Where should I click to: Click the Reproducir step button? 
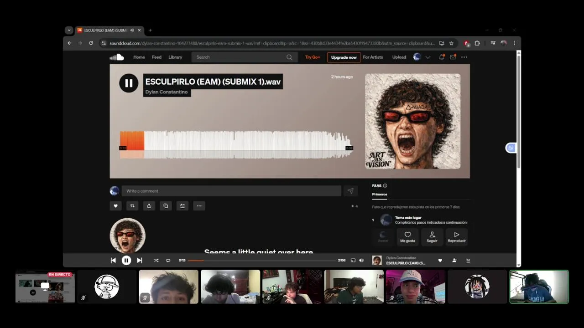pyautogui.click(x=457, y=237)
